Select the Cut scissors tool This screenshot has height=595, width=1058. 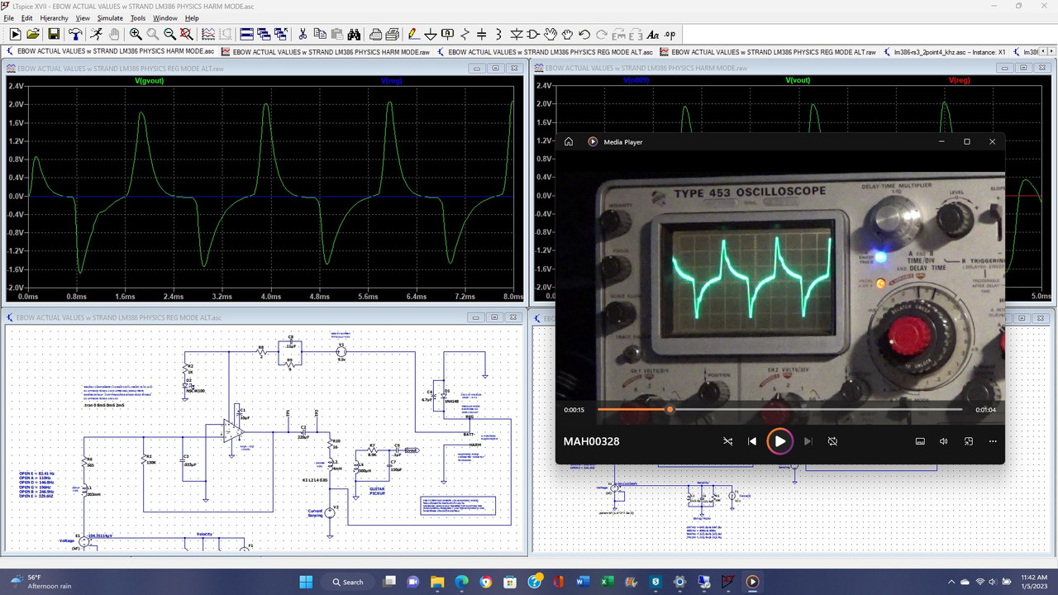coord(303,34)
